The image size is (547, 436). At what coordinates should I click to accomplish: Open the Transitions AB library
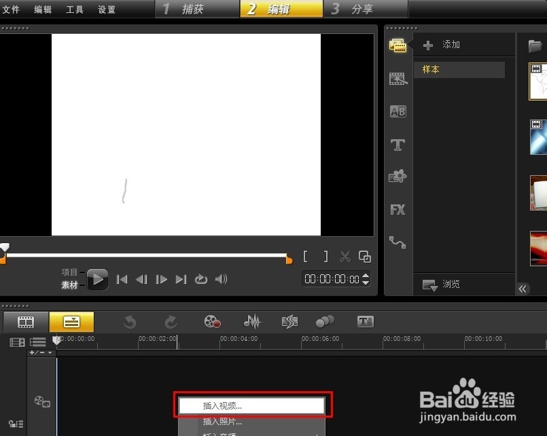pos(398,111)
